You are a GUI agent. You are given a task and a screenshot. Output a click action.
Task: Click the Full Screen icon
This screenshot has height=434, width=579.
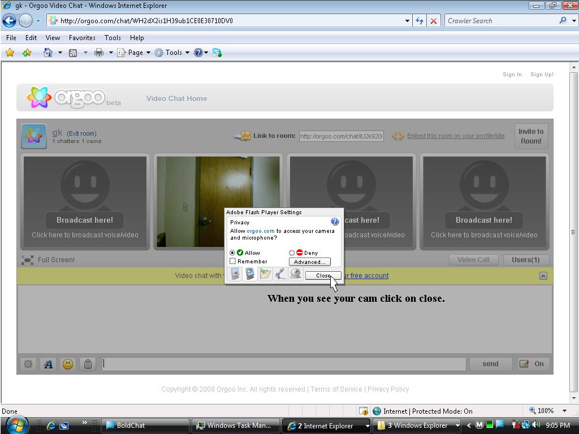(x=27, y=260)
